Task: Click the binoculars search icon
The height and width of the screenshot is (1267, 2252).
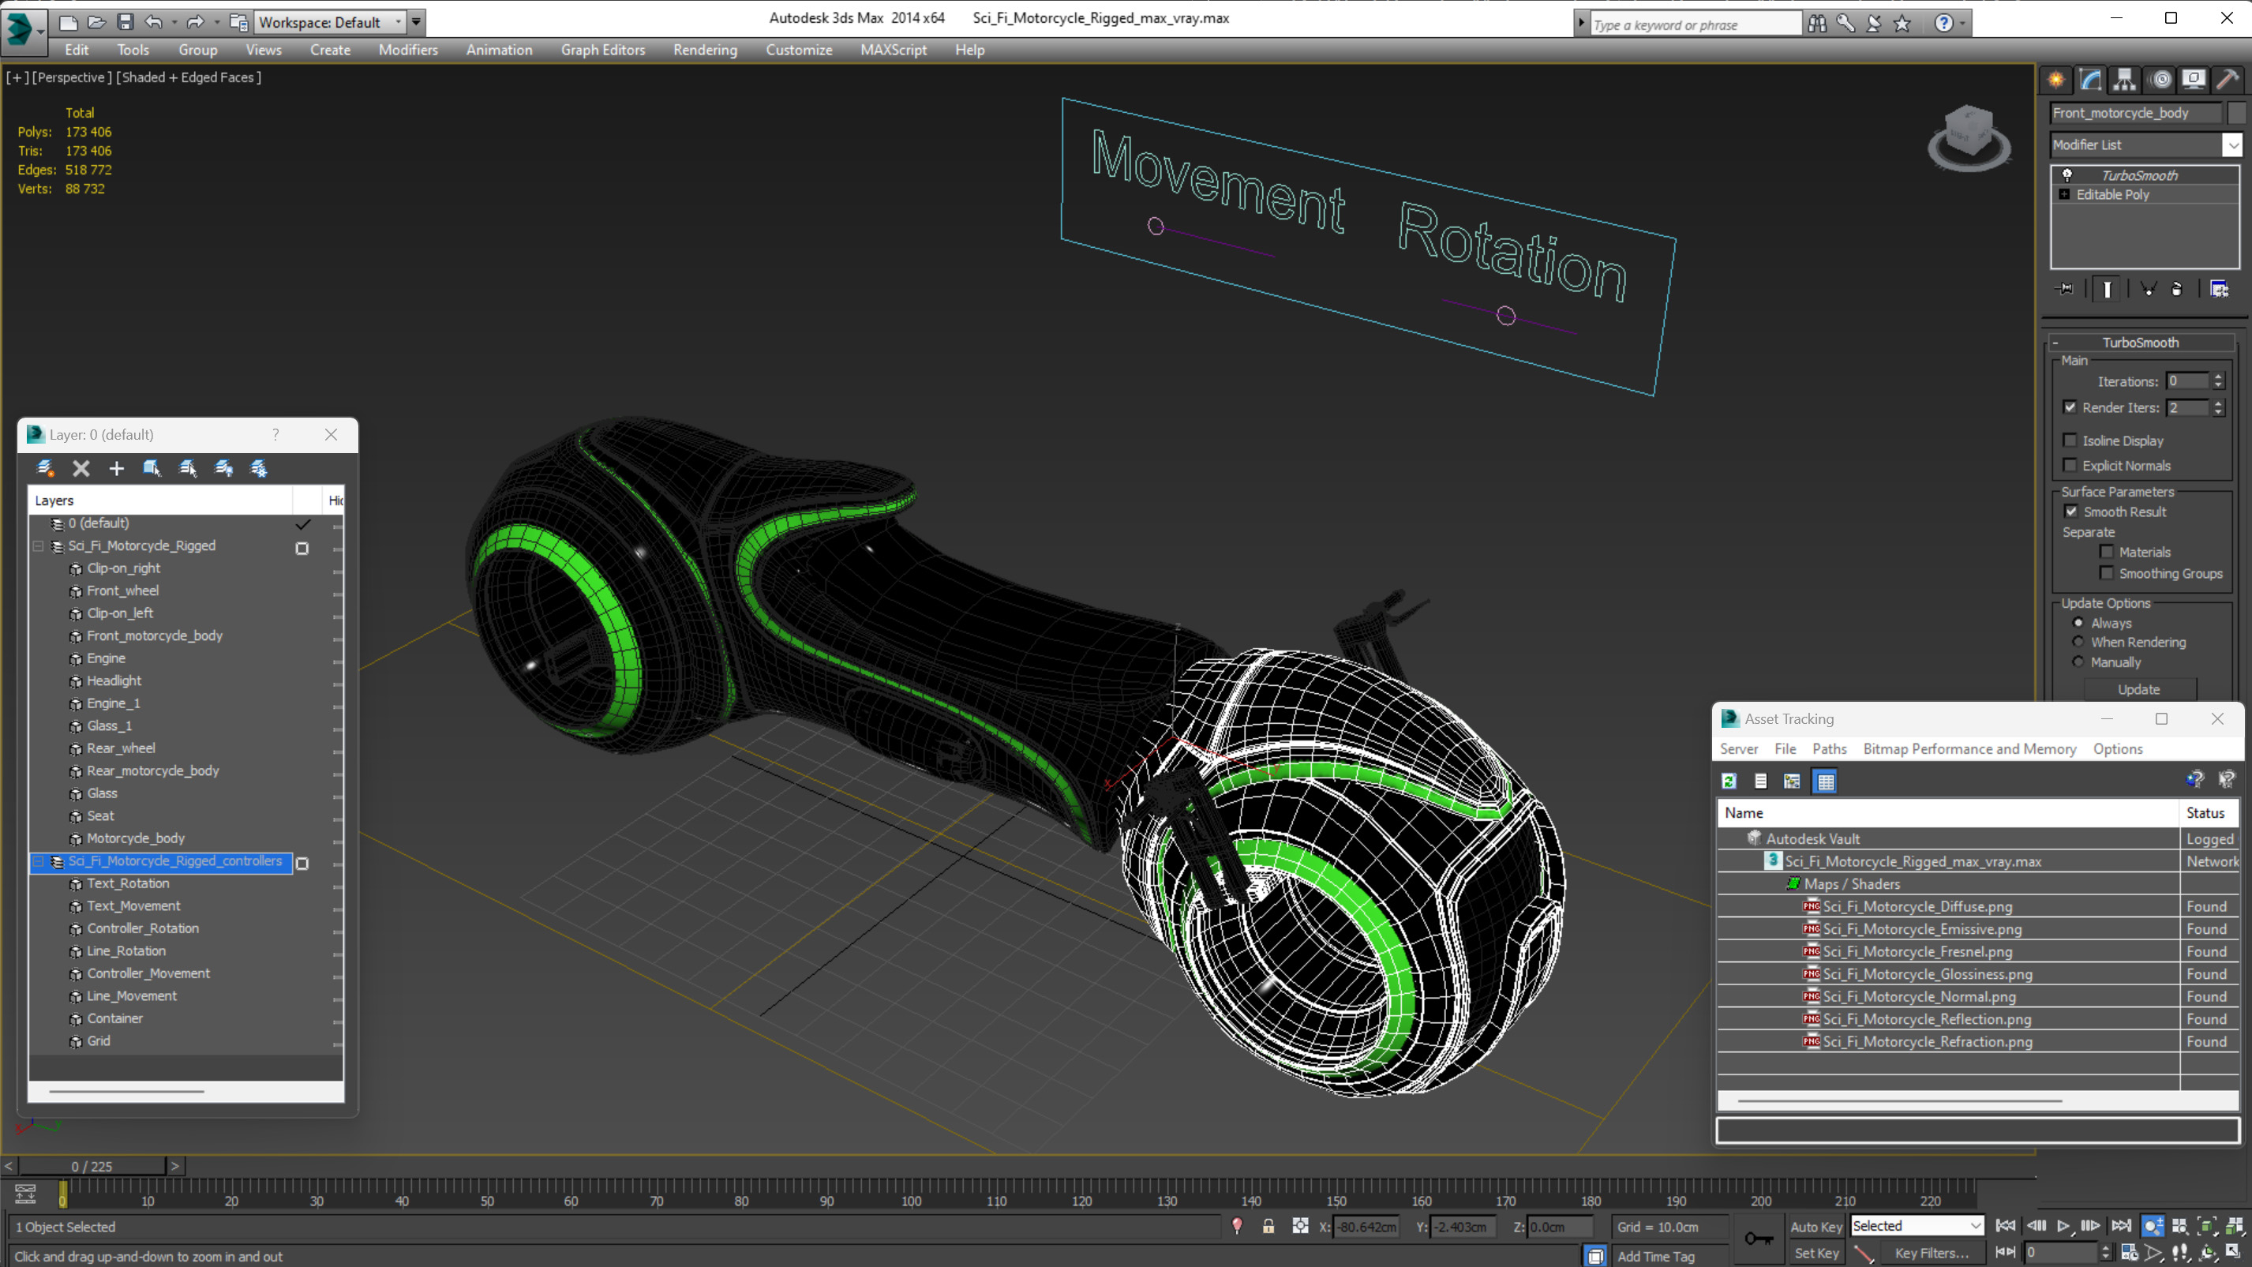Action: [x=1816, y=24]
